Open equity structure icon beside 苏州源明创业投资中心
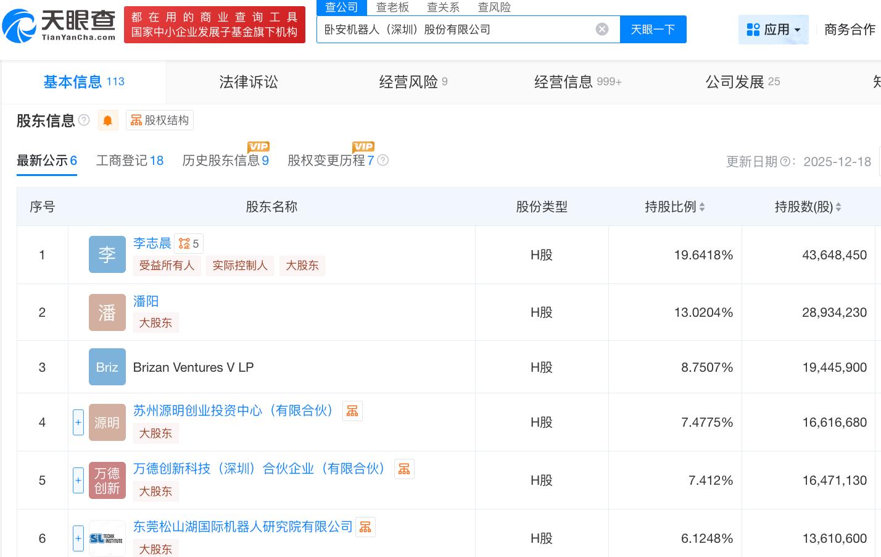881x557 pixels. click(352, 411)
